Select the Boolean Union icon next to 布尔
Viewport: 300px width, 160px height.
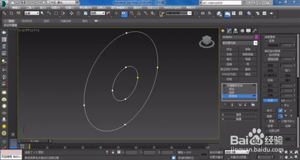click(x=280, y=110)
